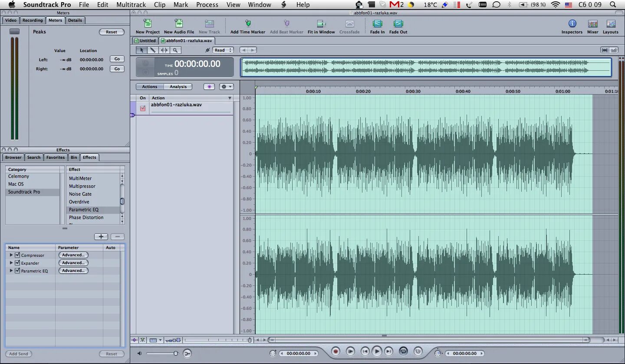Screen dimensions: 625x364
Task: Click the Remove effect minus button
Action: [117, 236]
